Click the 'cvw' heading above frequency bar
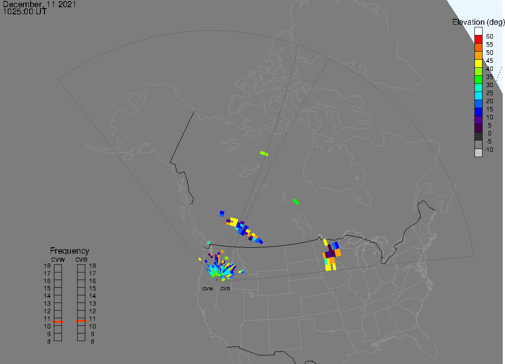This screenshot has width=505, height=364. click(x=58, y=259)
